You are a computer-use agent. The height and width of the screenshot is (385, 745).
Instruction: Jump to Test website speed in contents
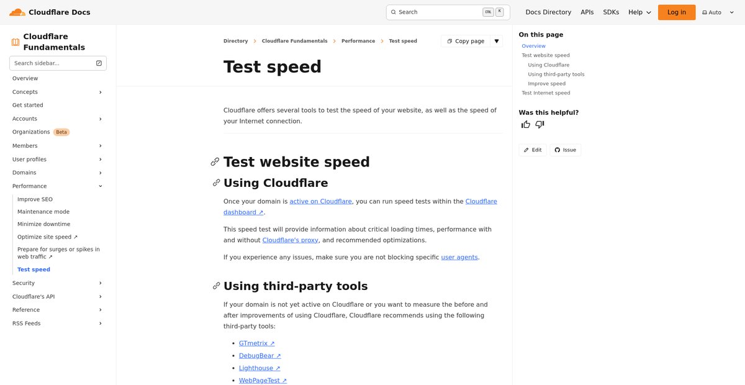tap(546, 55)
